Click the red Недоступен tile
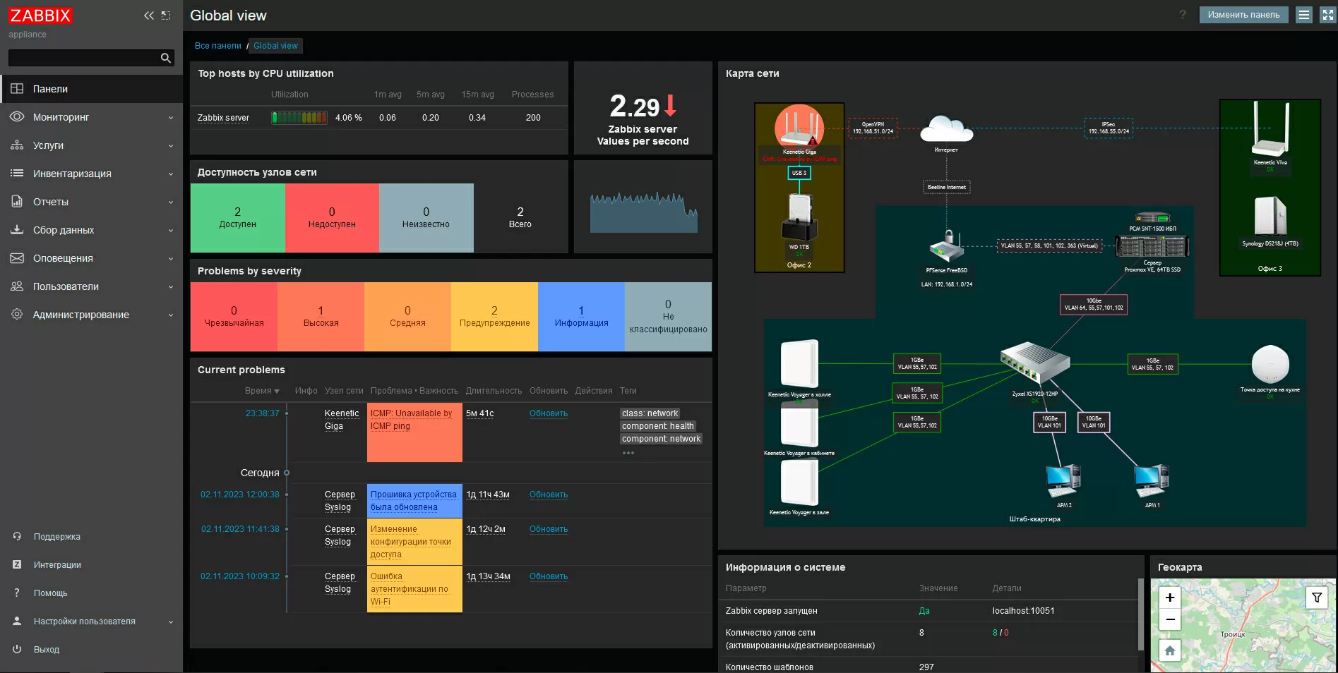The height and width of the screenshot is (673, 1338). (x=332, y=218)
